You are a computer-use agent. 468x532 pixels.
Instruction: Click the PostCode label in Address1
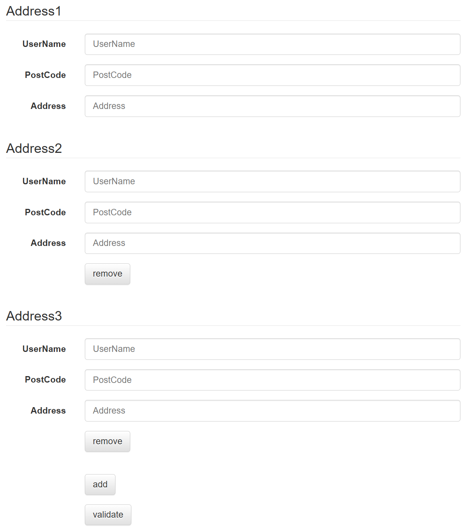tap(45, 75)
